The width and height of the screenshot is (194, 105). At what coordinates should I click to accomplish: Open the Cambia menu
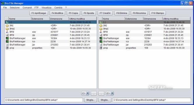pos(58,8)
